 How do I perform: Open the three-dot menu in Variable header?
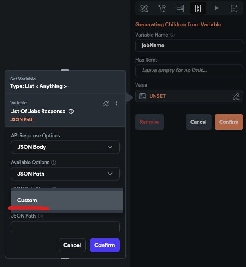(x=116, y=103)
